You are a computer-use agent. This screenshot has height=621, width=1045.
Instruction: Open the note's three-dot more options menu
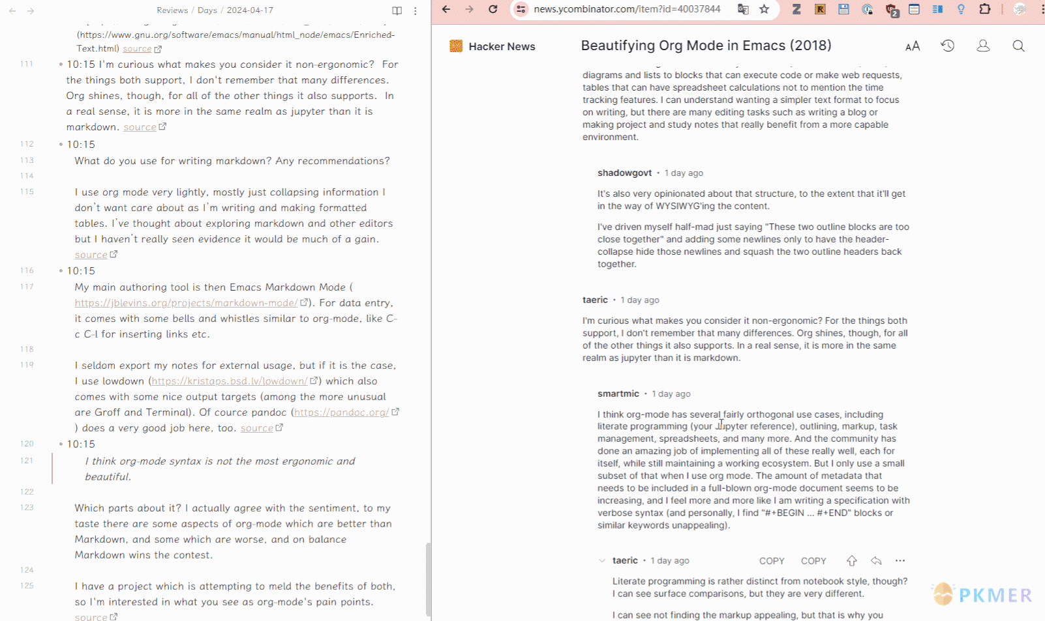tap(416, 10)
